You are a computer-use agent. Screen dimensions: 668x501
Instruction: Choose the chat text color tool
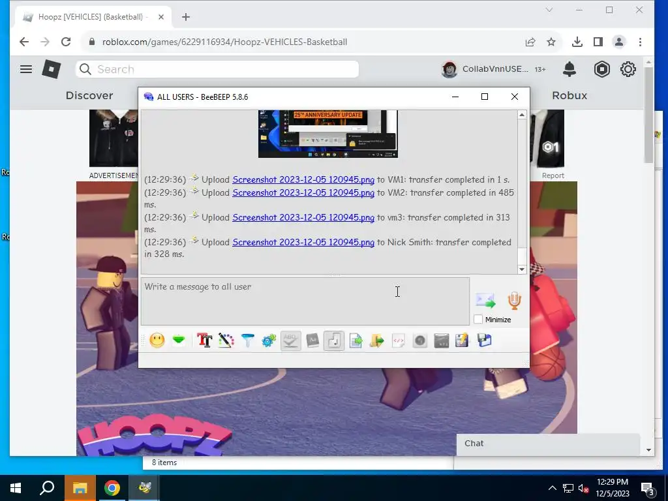coord(226,341)
